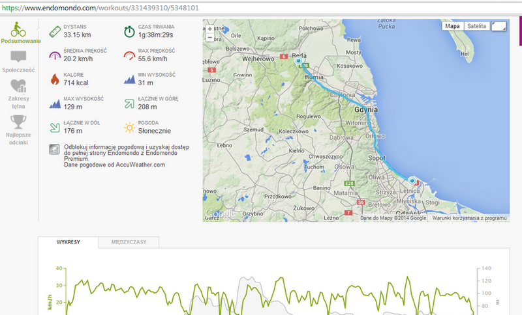Click the 176 m total descent value
The image size is (522, 315).
point(73,131)
